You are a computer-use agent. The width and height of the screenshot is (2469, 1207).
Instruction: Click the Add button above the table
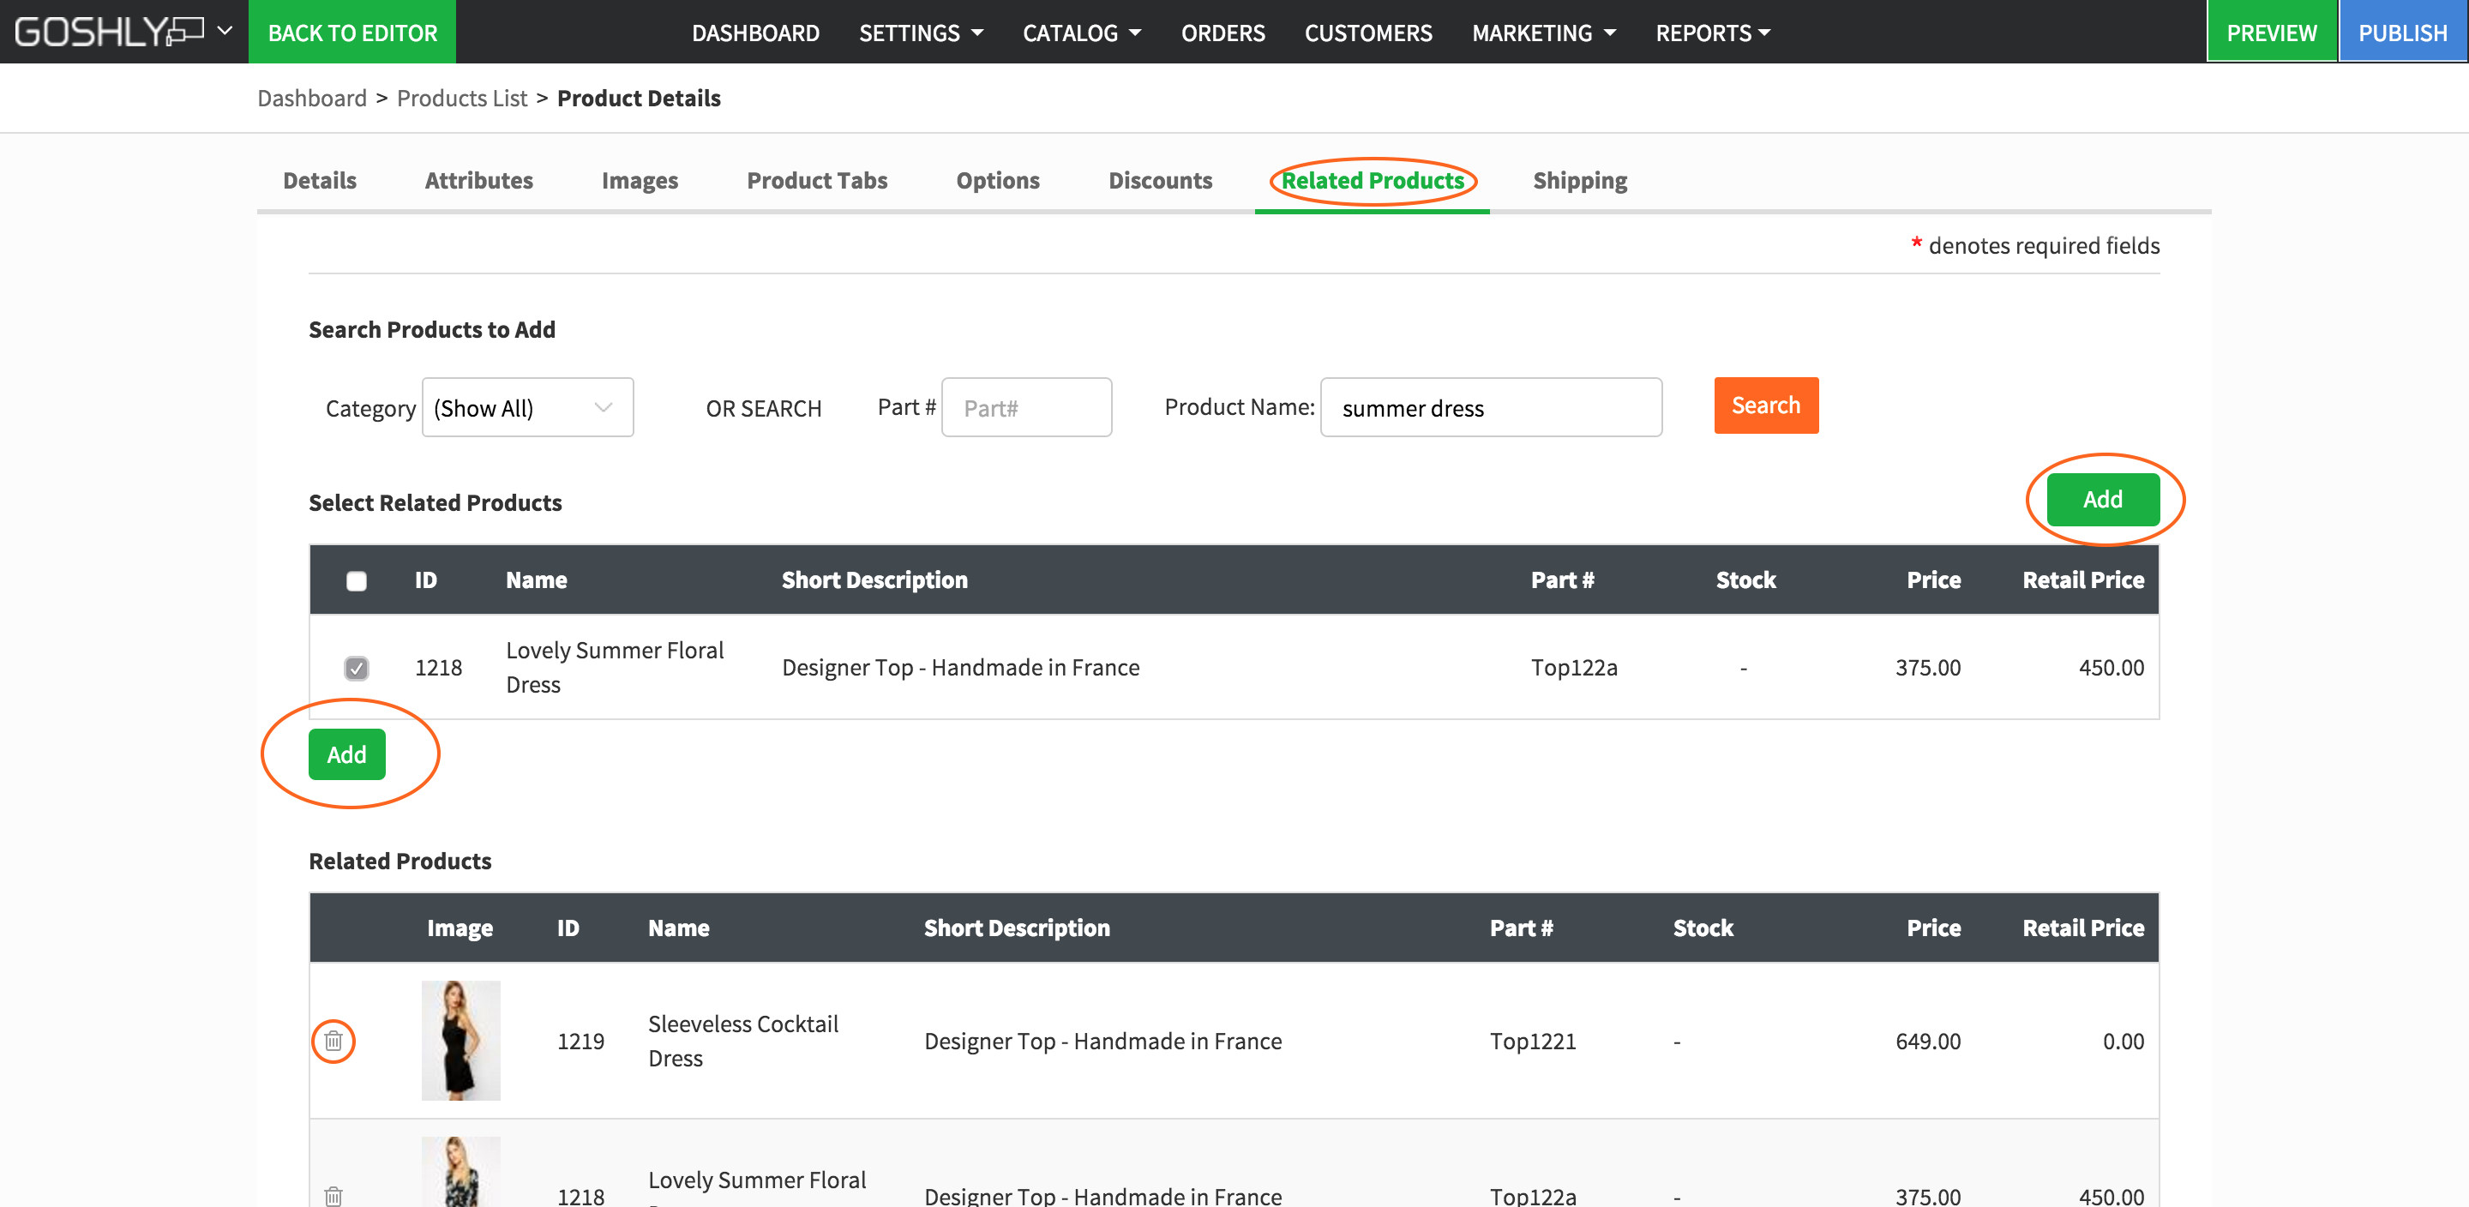pos(2102,500)
